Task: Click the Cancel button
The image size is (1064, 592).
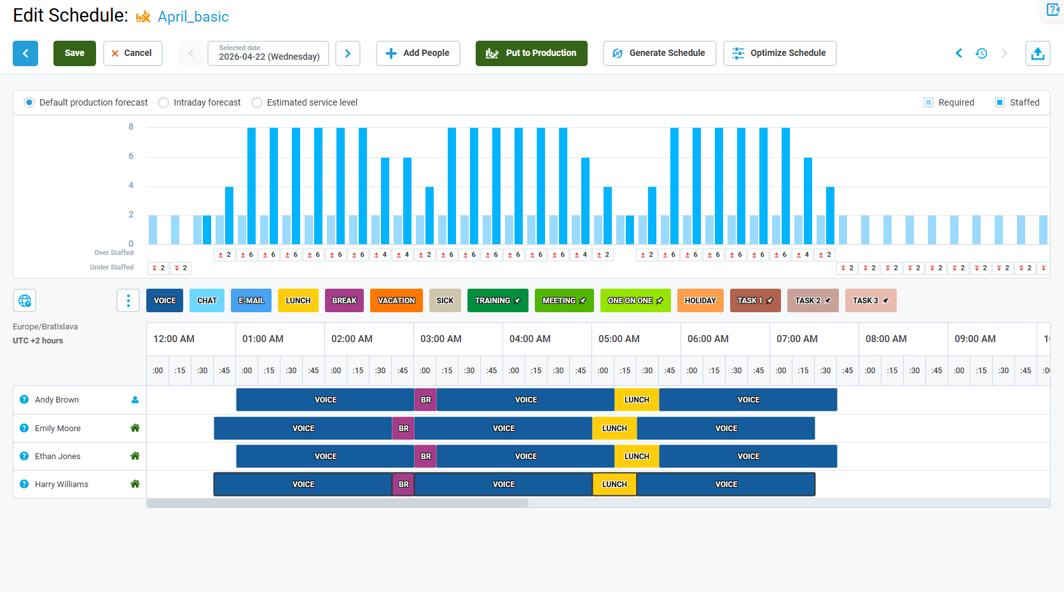Action: point(133,53)
